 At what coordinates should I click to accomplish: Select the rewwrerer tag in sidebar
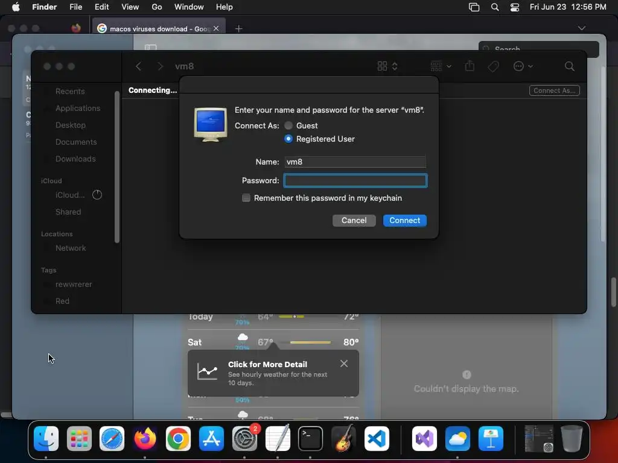pyautogui.click(x=73, y=285)
